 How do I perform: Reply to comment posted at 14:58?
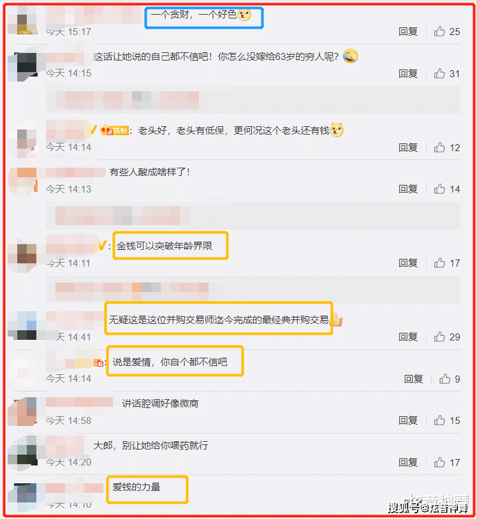(408, 420)
